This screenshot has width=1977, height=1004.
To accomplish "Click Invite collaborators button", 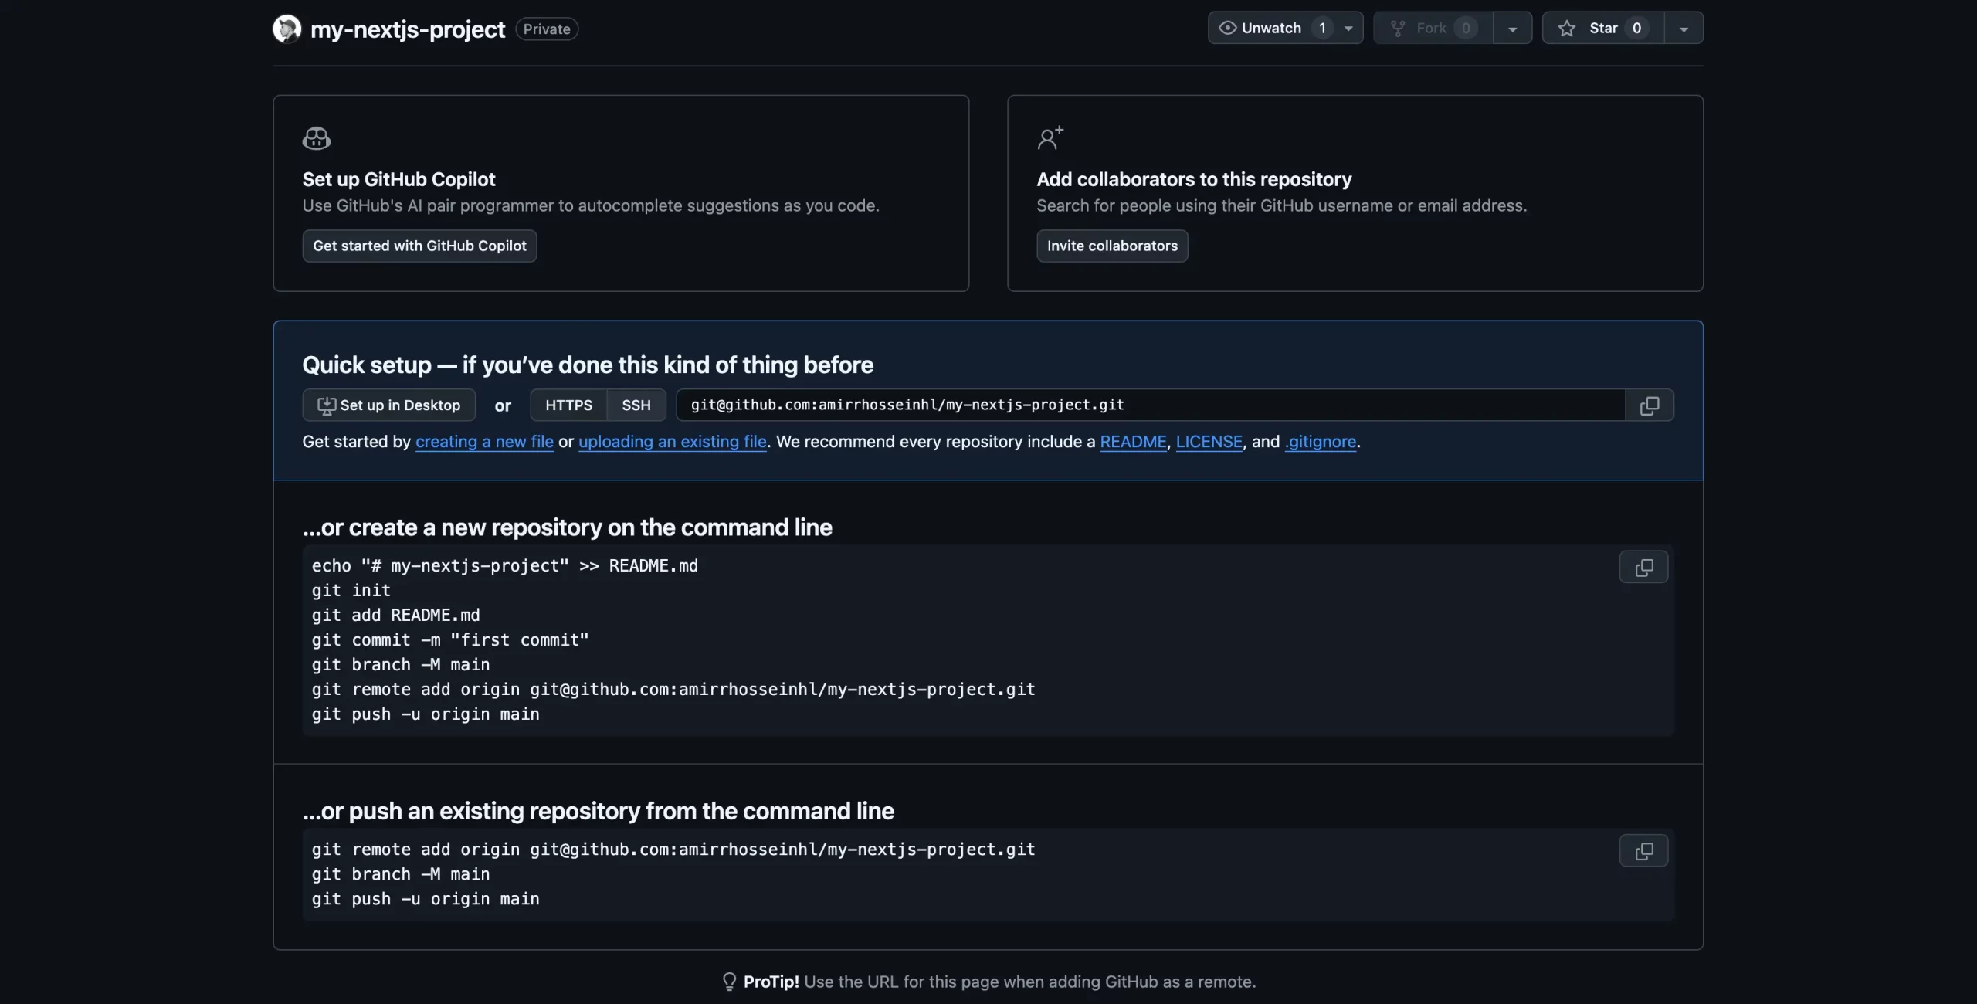I will pyautogui.click(x=1112, y=246).
